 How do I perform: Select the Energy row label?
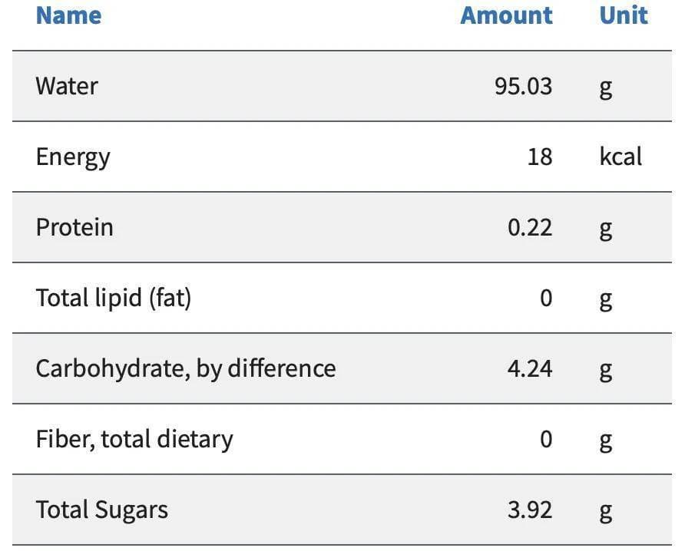(x=73, y=157)
